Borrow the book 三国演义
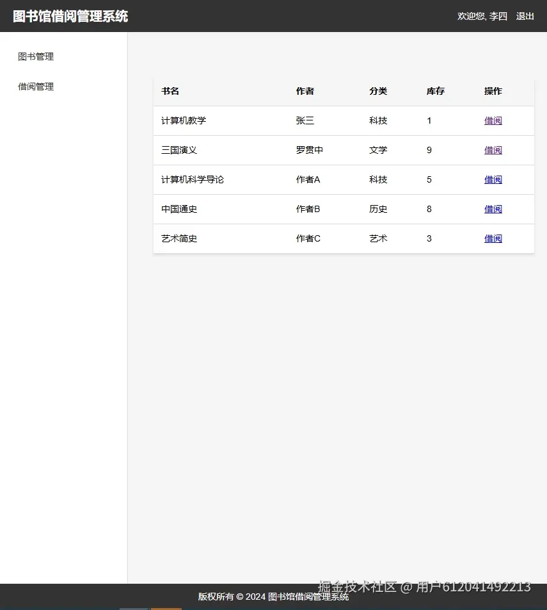This screenshot has width=547, height=610. [x=493, y=150]
